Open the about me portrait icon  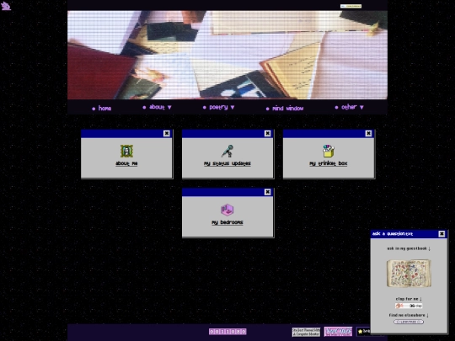(126, 151)
